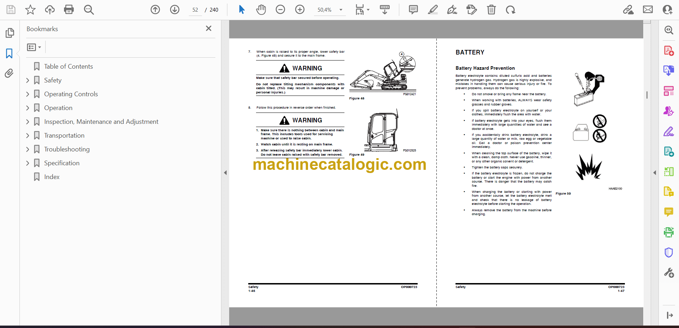
Task: Toggle the Page Thumbnails panel
Action: coord(10,33)
